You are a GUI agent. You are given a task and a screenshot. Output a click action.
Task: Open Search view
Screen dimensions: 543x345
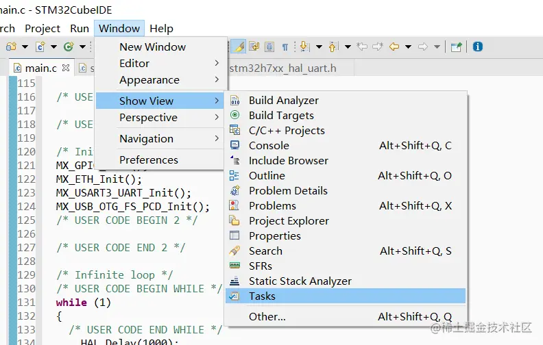click(346, 251)
